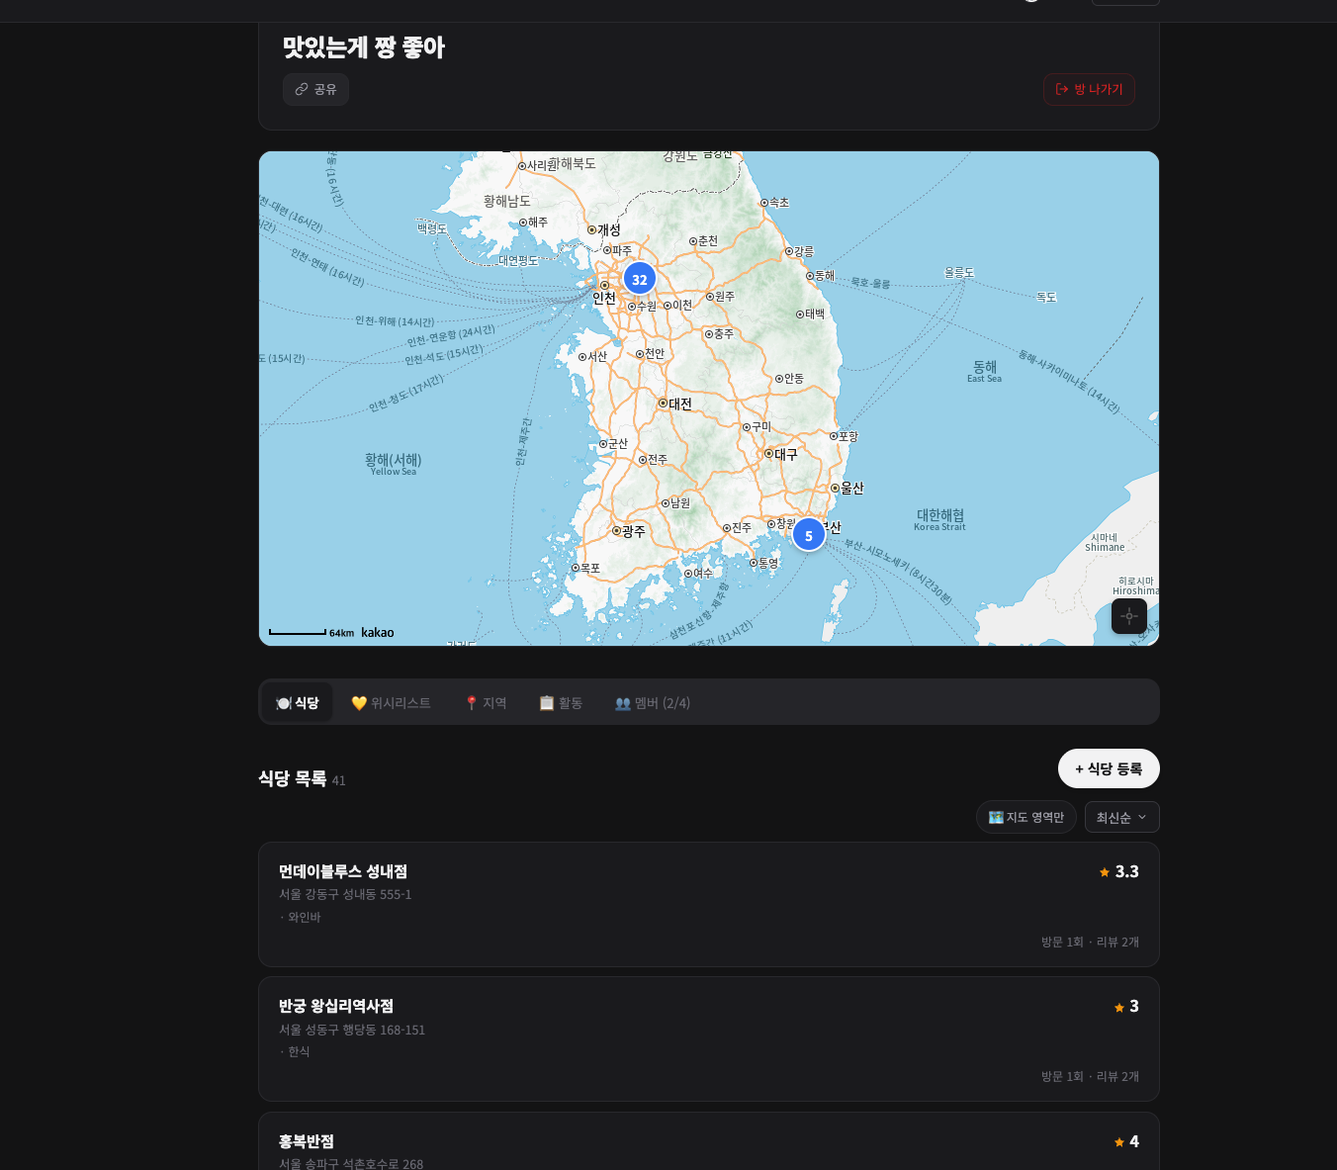This screenshot has height=1170, width=1337.
Task: Click 방문 1회 · 리뷰 2개 under 먼데이블루스
Action: [1090, 942]
